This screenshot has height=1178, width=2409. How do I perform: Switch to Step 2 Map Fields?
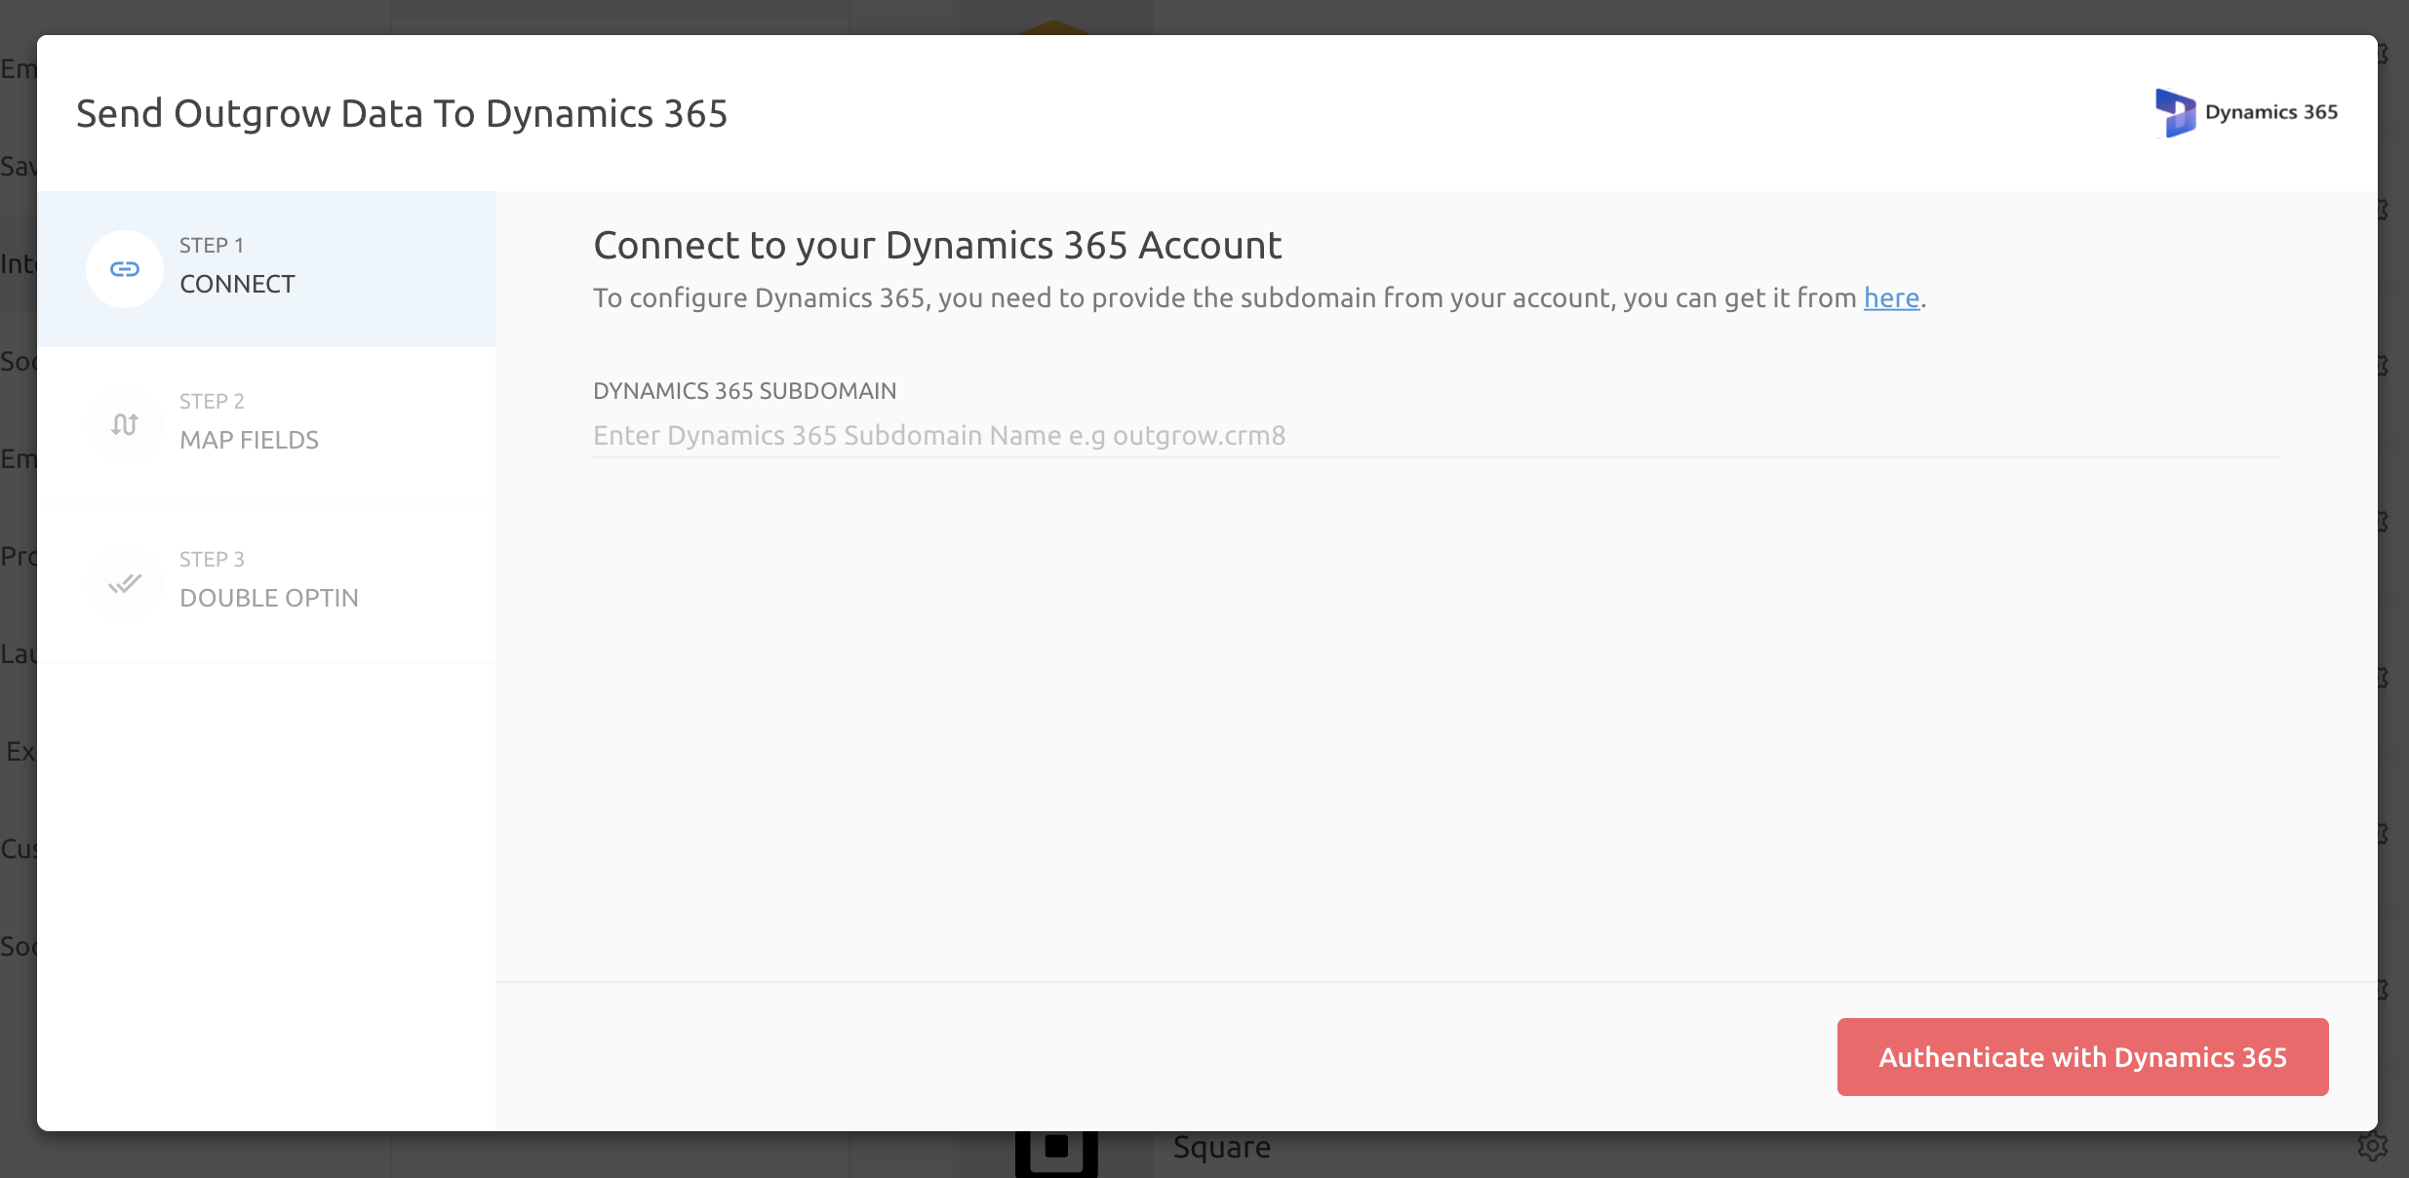pyautogui.click(x=266, y=426)
